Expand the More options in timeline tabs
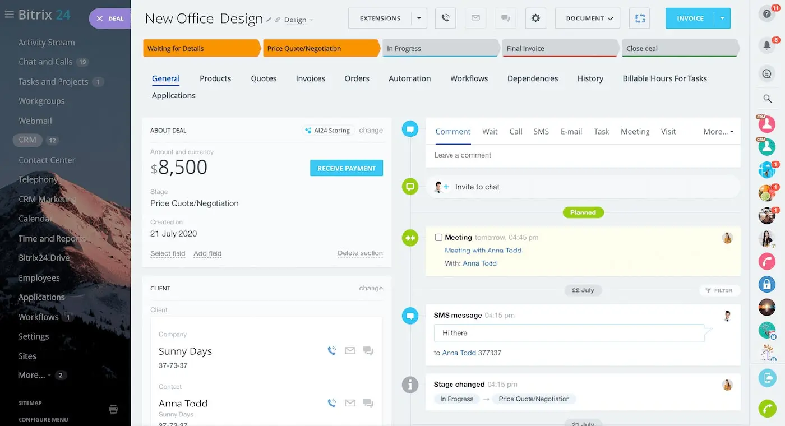 (718, 132)
